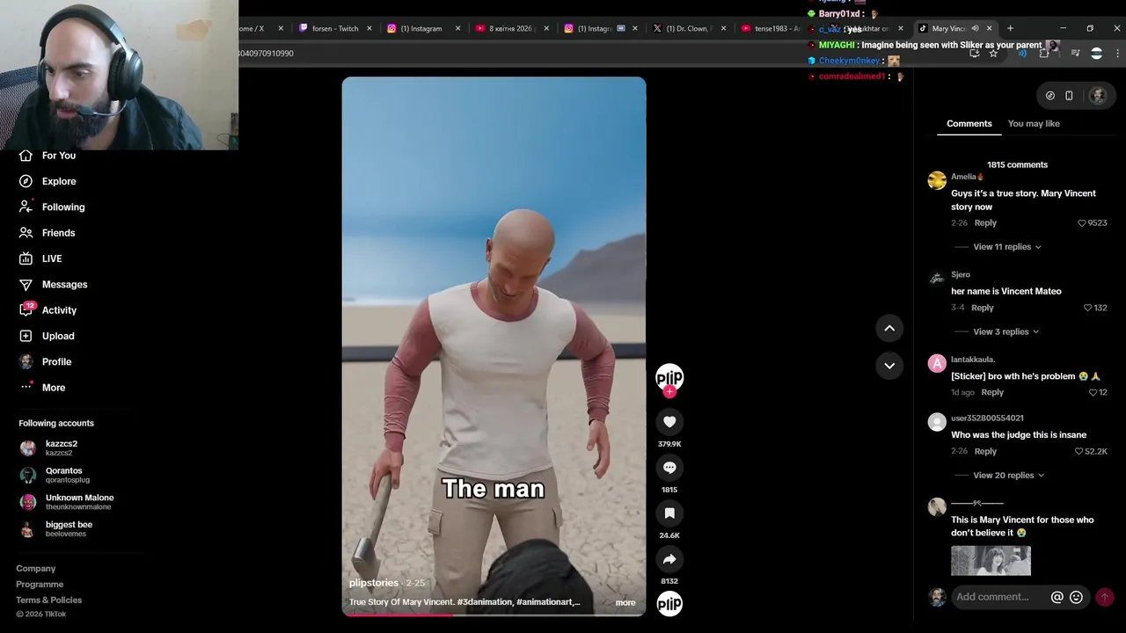Viewport: 1126px width, 633px height.
Task: Like the judge comment with 52.2K likes
Action: pos(1078,452)
